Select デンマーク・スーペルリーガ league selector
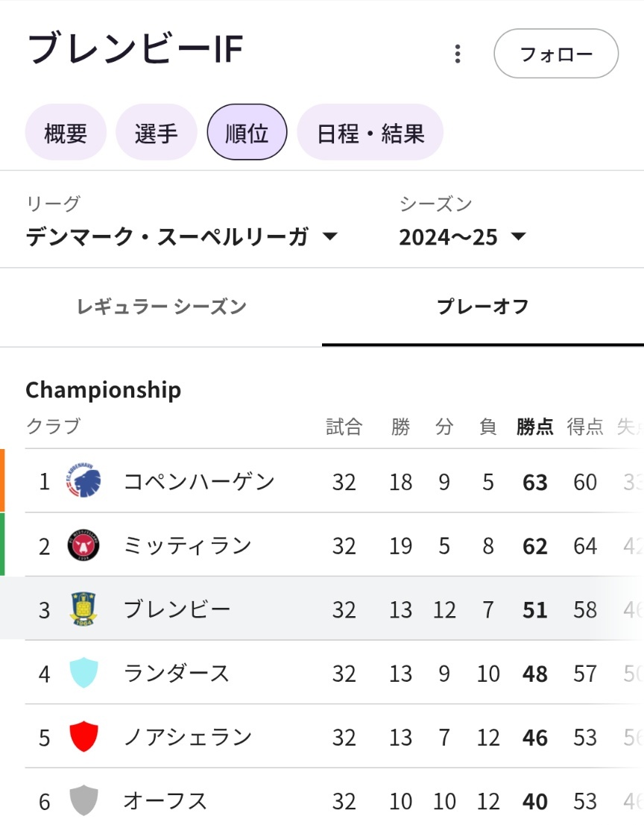The height and width of the screenshot is (825, 644). pos(182,236)
